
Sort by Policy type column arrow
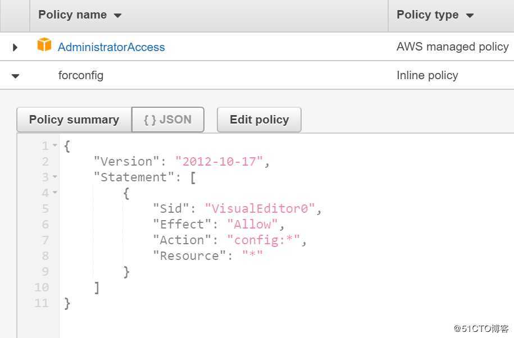(470, 16)
